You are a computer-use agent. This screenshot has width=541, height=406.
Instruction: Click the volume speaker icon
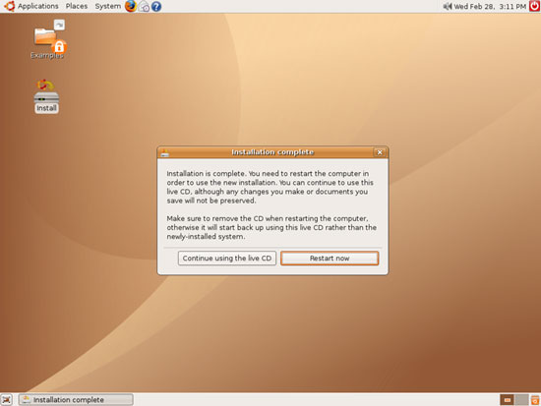(x=448, y=6)
